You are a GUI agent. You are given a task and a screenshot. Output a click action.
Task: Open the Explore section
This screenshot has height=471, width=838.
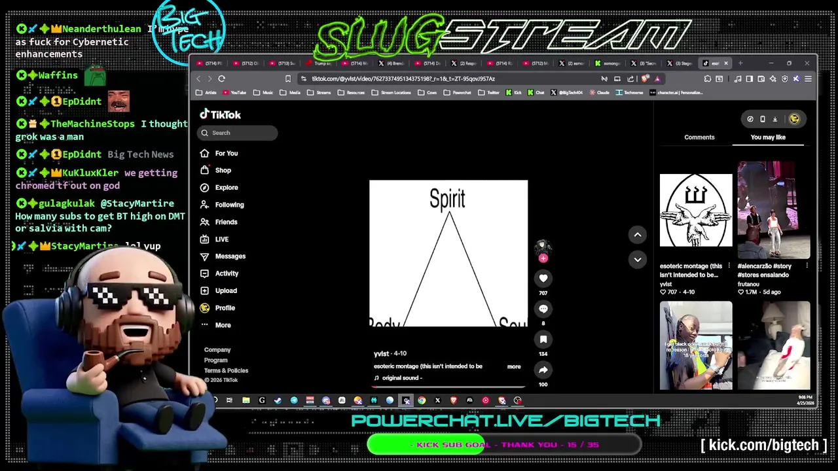(219, 187)
